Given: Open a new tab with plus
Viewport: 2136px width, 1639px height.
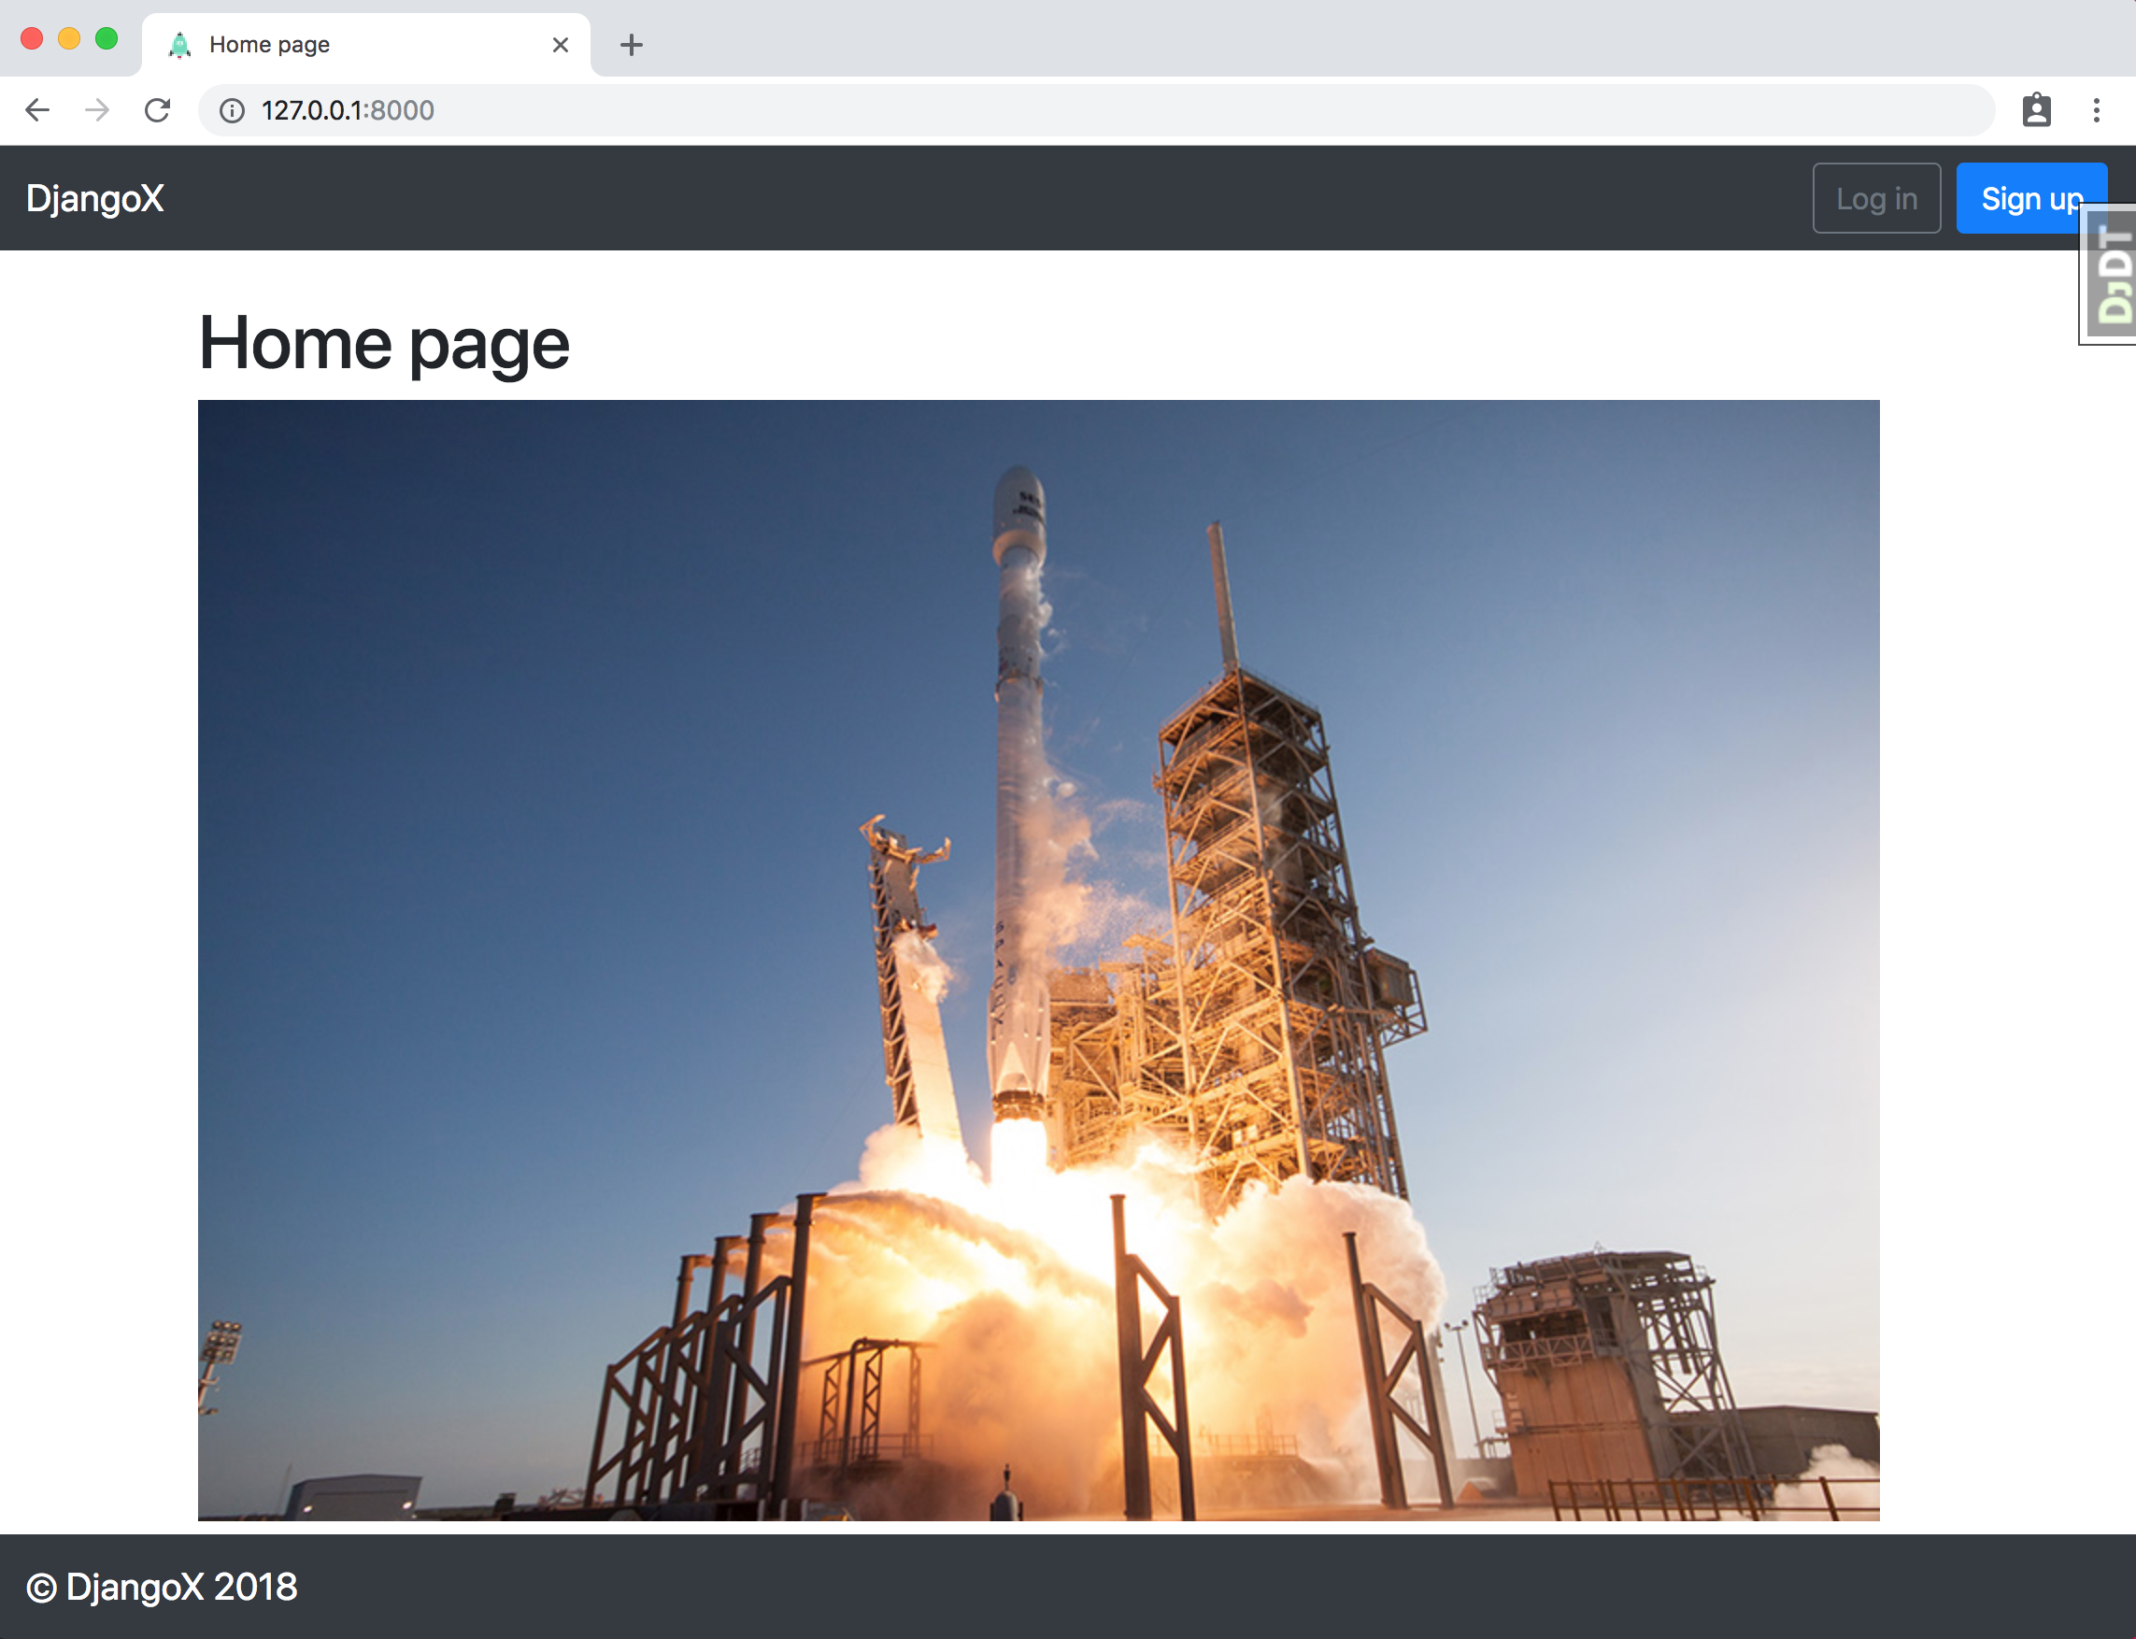Looking at the screenshot, I should click(x=631, y=45).
